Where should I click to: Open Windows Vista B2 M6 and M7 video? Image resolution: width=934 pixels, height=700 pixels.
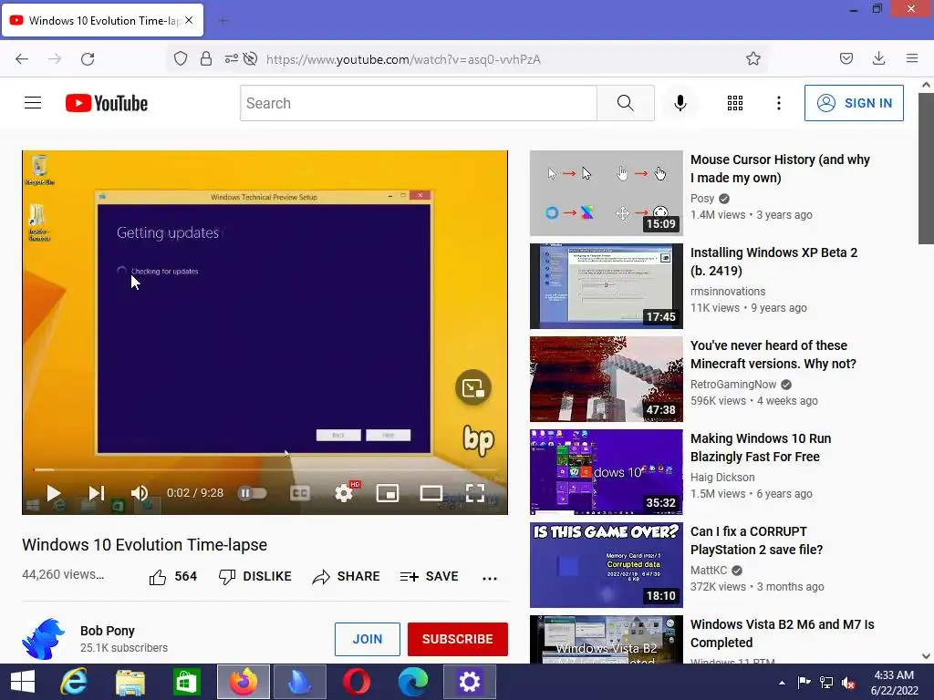pos(782,633)
